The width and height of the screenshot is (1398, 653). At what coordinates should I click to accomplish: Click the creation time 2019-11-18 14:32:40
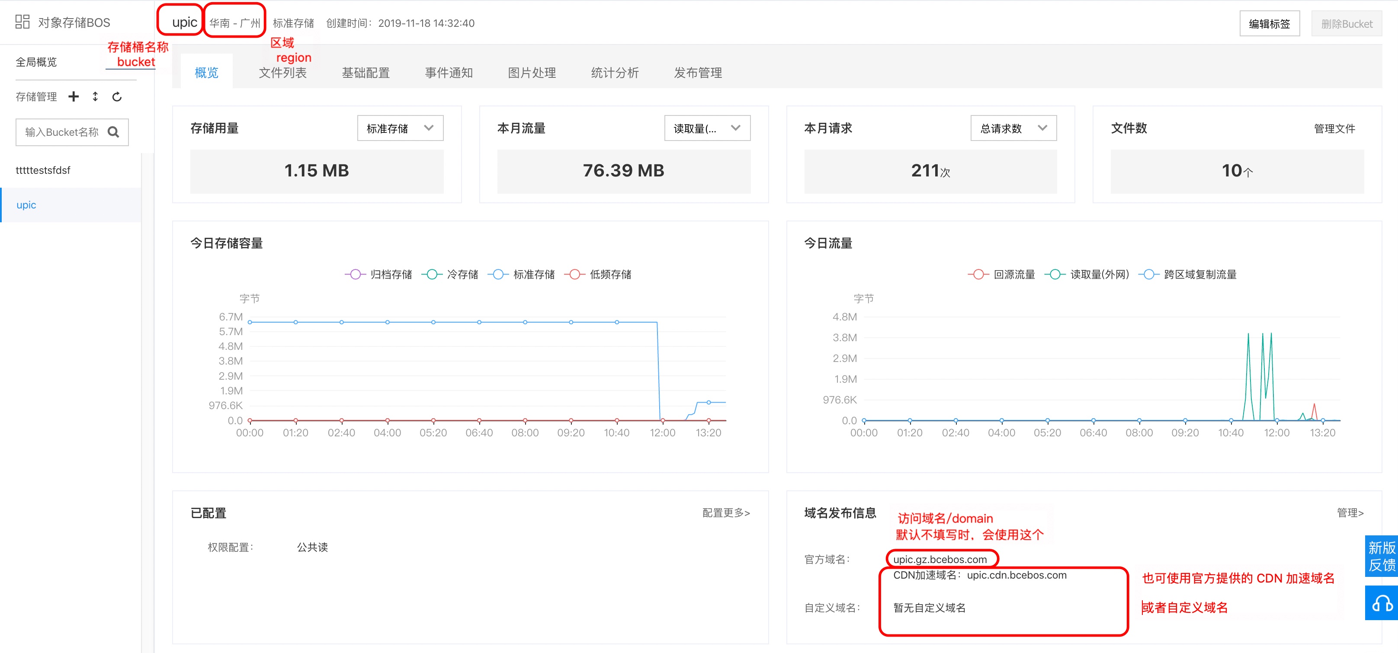pos(426,23)
